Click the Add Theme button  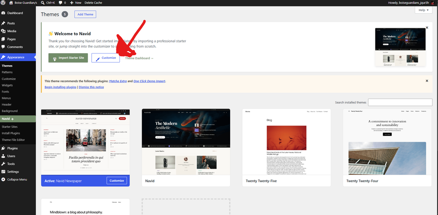[85, 15]
